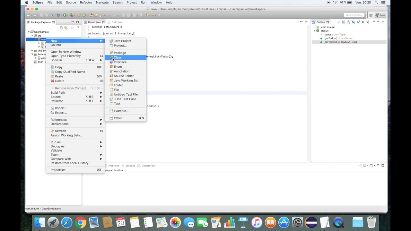This screenshot has height=231, width=411.
Task: Click the Open Perspective icon
Action: 371,15
